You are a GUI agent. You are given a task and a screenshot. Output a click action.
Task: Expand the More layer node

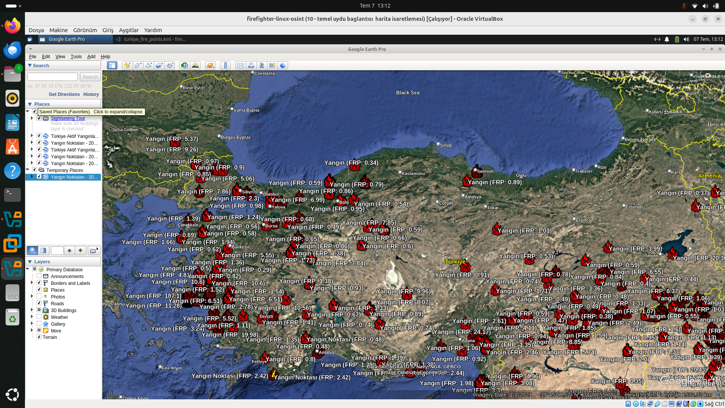pos(32,331)
